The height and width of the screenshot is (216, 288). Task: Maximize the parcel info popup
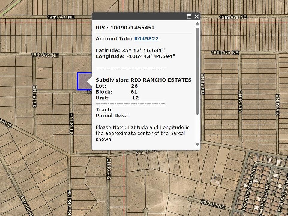point(189,16)
